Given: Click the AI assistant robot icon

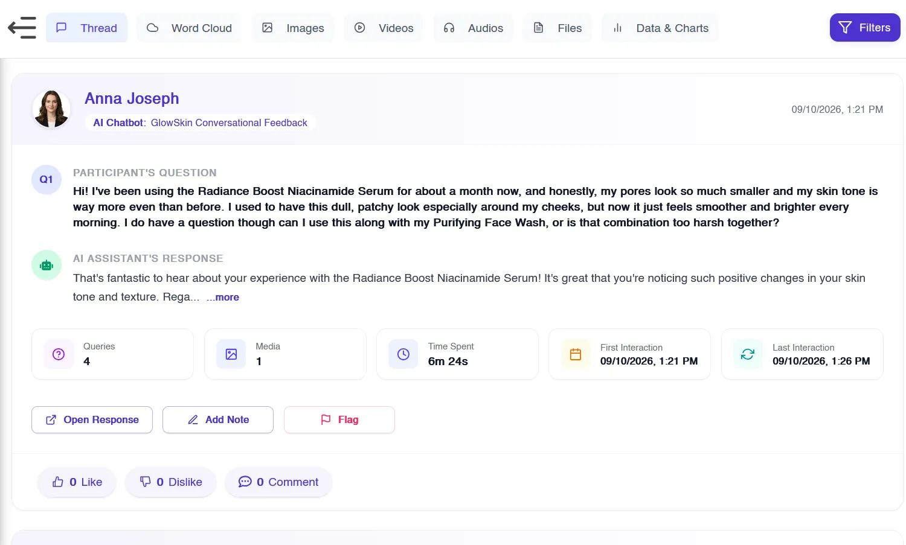Looking at the screenshot, I should click(47, 265).
